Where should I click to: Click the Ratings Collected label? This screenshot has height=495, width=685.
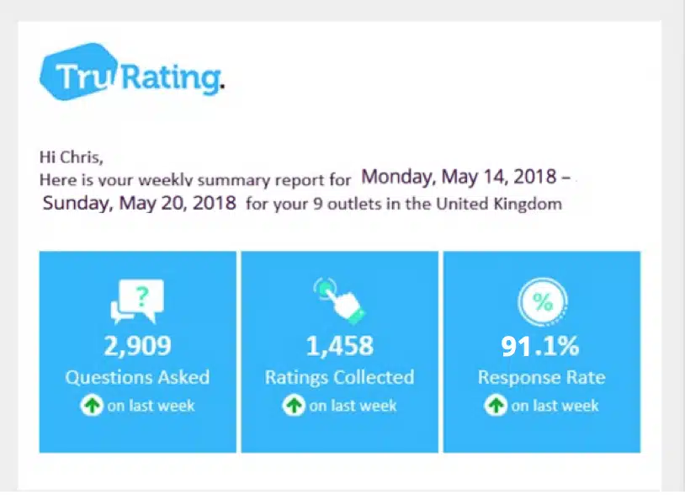(x=339, y=377)
